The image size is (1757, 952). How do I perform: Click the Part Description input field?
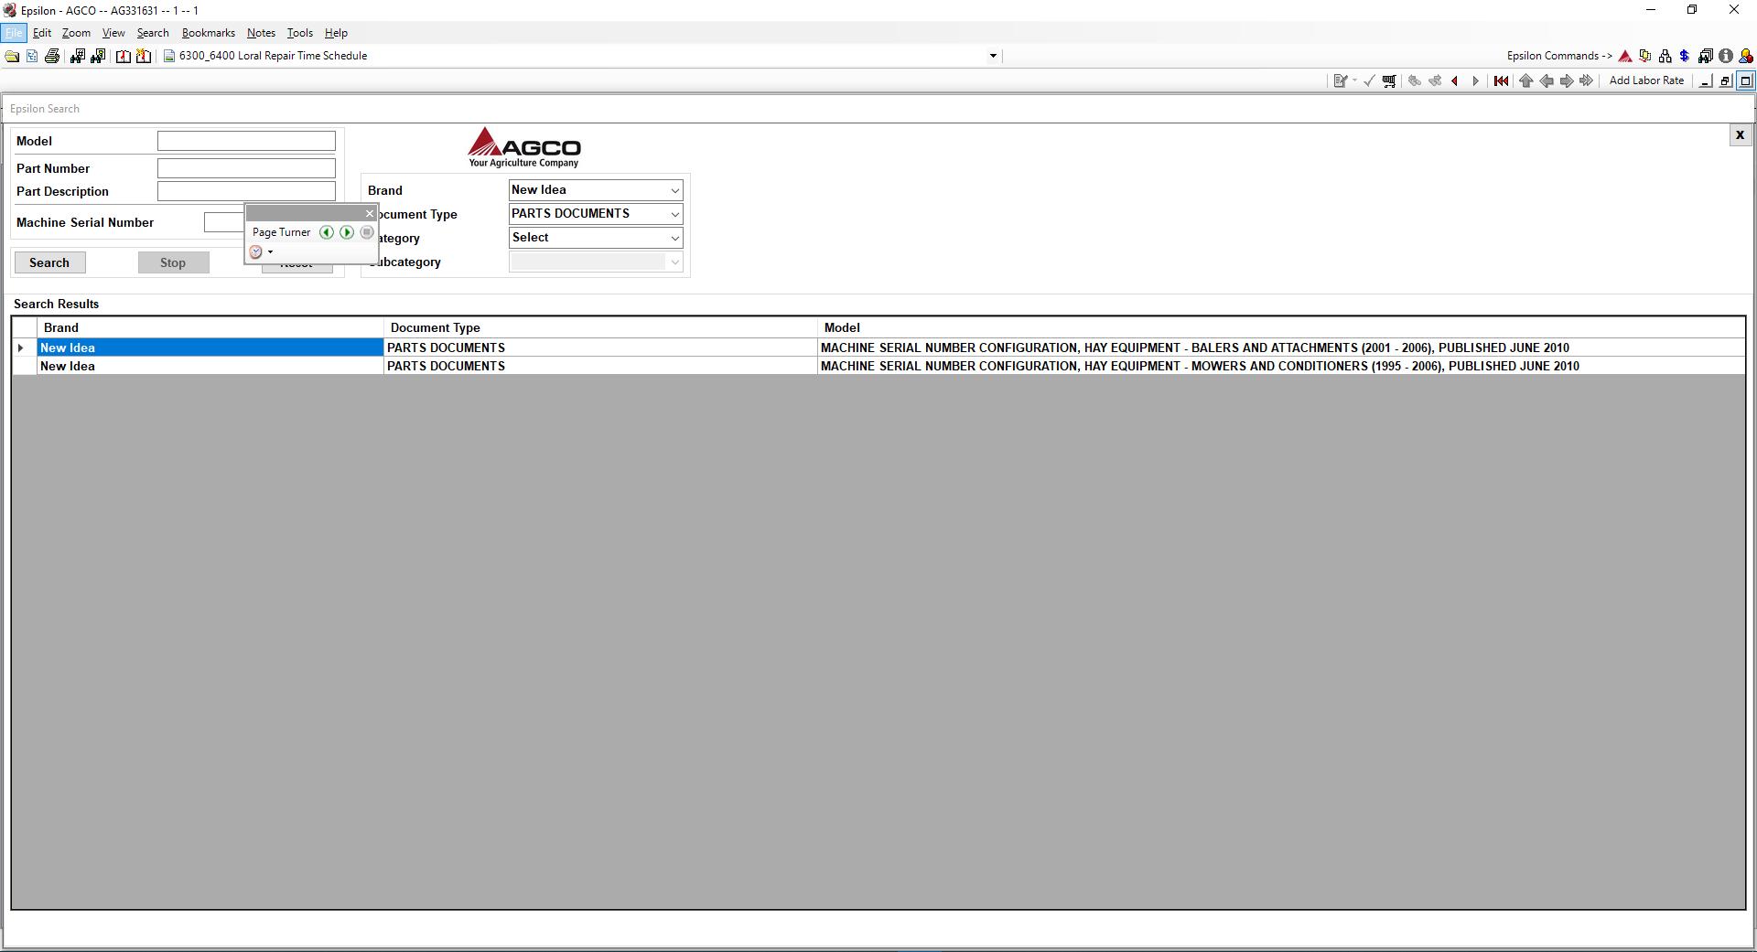pyautogui.click(x=246, y=191)
